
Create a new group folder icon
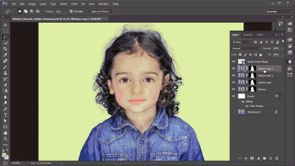[x=265, y=159]
